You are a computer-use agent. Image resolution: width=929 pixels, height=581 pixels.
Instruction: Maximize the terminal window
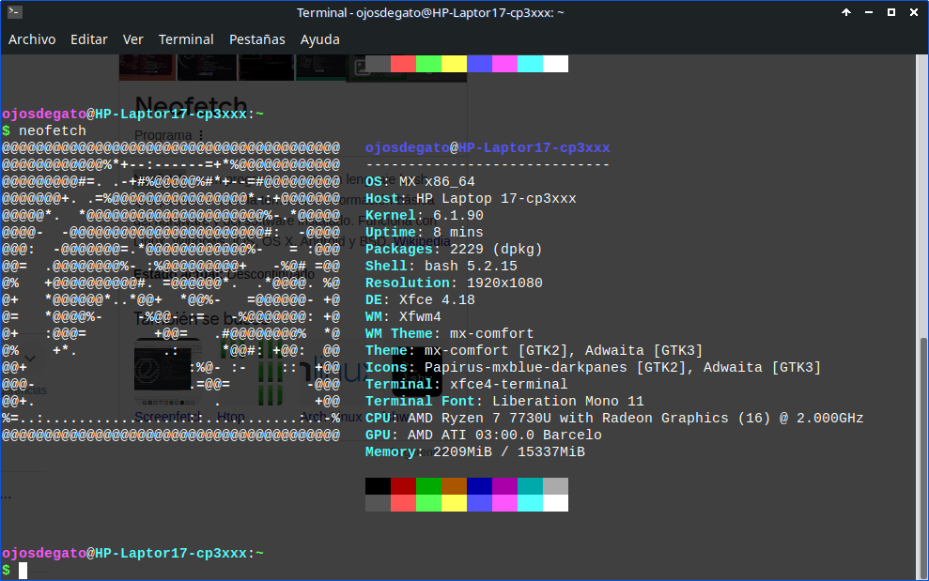pyautogui.click(x=891, y=12)
